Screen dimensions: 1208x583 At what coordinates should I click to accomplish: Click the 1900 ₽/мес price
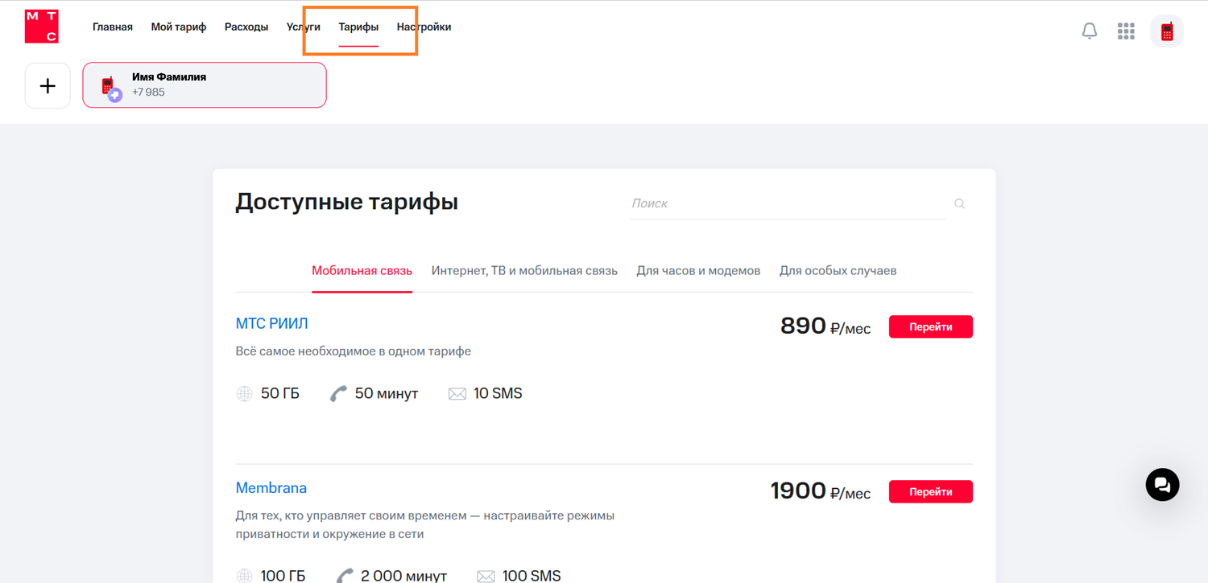(821, 491)
